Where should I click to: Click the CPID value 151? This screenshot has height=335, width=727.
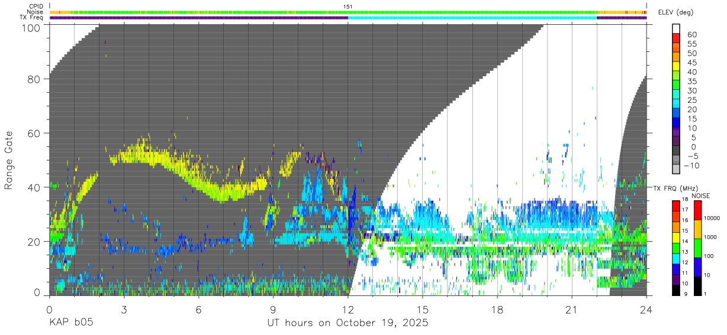(348, 6)
